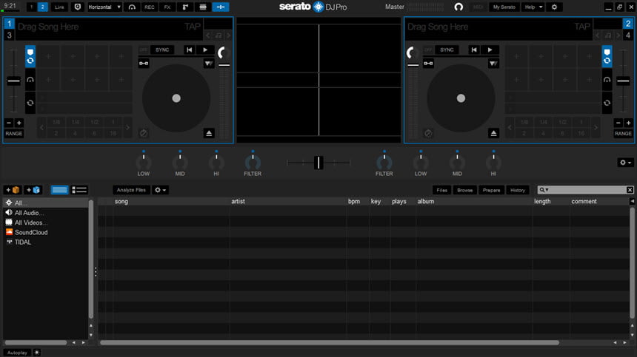Open the Help dropdown menu
This screenshot has height=357, width=637.
click(533, 7)
